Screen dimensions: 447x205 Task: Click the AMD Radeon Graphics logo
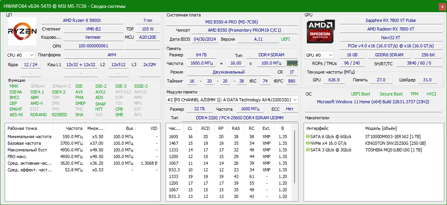tap(321, 31)
